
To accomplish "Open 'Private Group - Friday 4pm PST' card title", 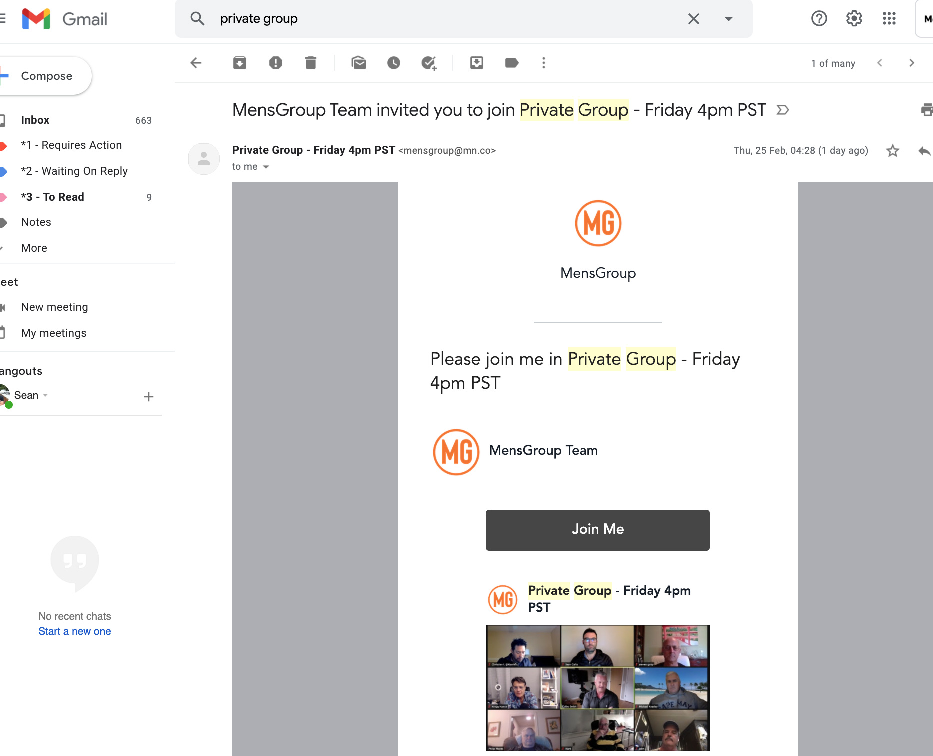I will (609, 599).
